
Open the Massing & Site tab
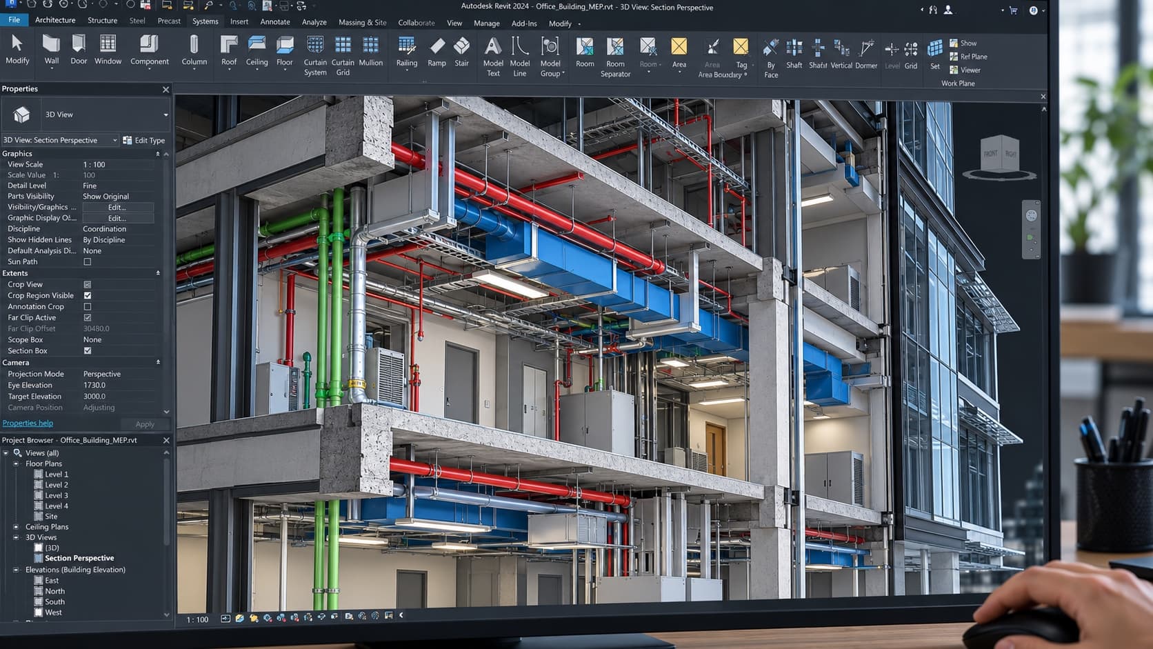[362, 23]
